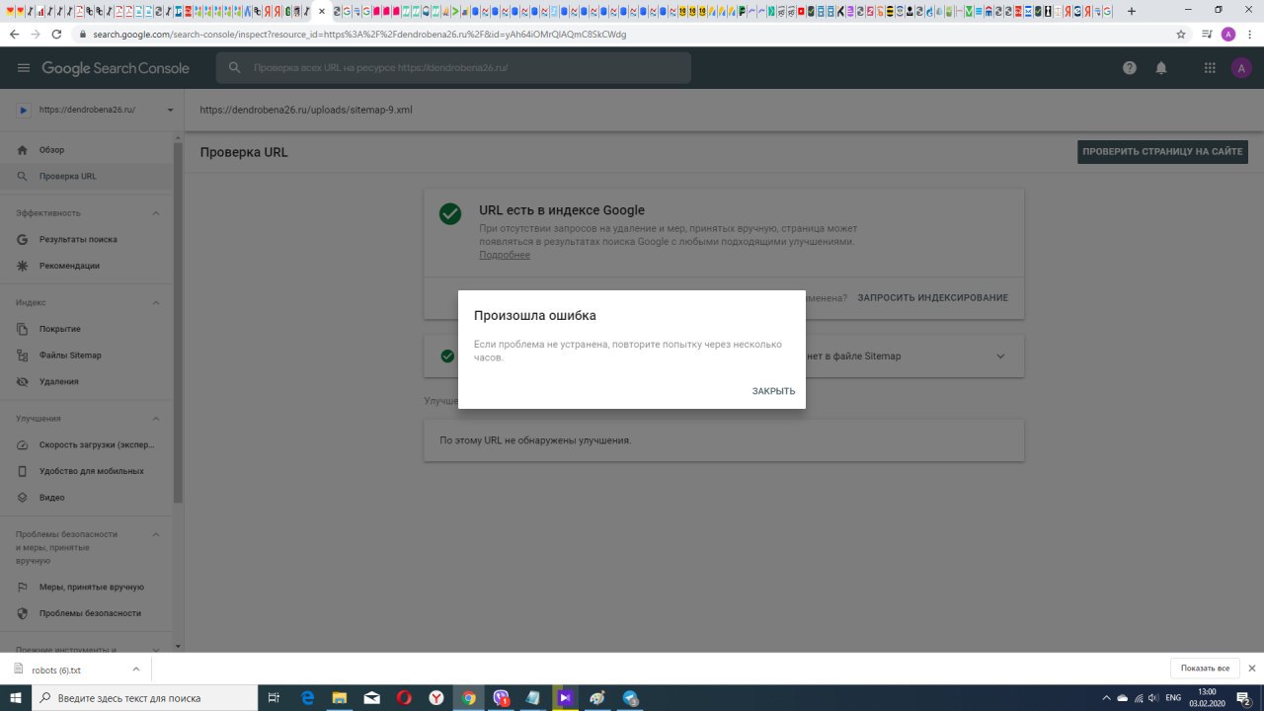The height and width of the screenshot is (711, 1264).
Task: Open the property selector dropdown dendrobena26.ru
Action: coord(95,110)
